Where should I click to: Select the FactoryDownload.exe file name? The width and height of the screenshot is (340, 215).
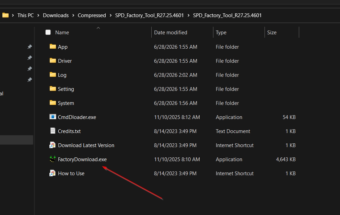(82, 159)
